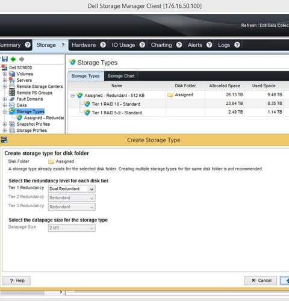This screenshot has width=289, height=301.
Task: Click the Edit Data Collector link
Action: [274, 25]
